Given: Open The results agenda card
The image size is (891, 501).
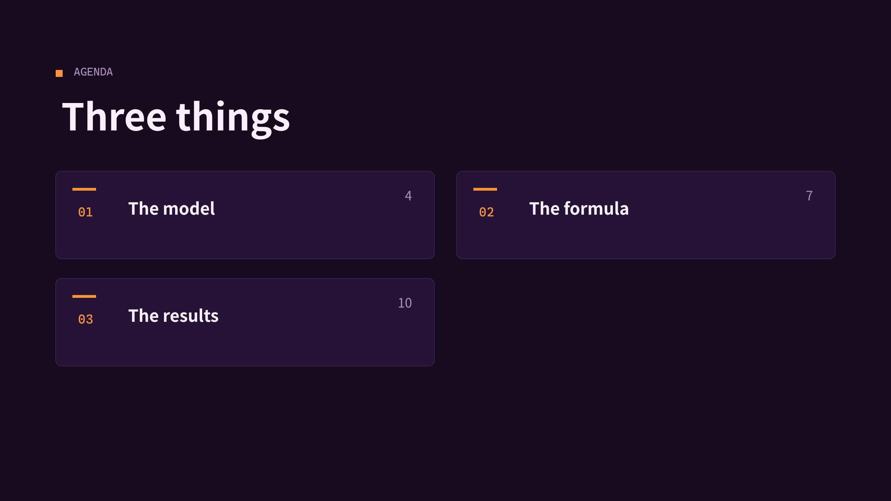Looking at the screenshot, I should 245,322.
